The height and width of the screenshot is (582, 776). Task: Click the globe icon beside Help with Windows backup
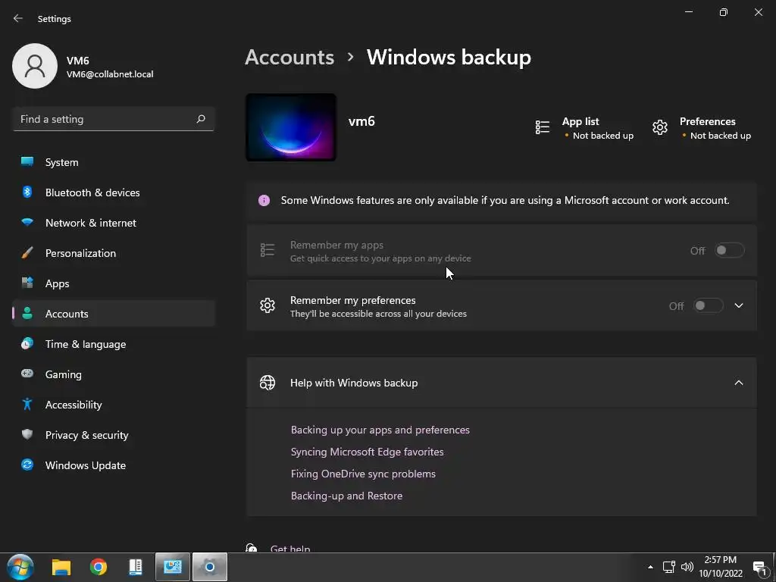pyautogui.click(x=268, y=383)
